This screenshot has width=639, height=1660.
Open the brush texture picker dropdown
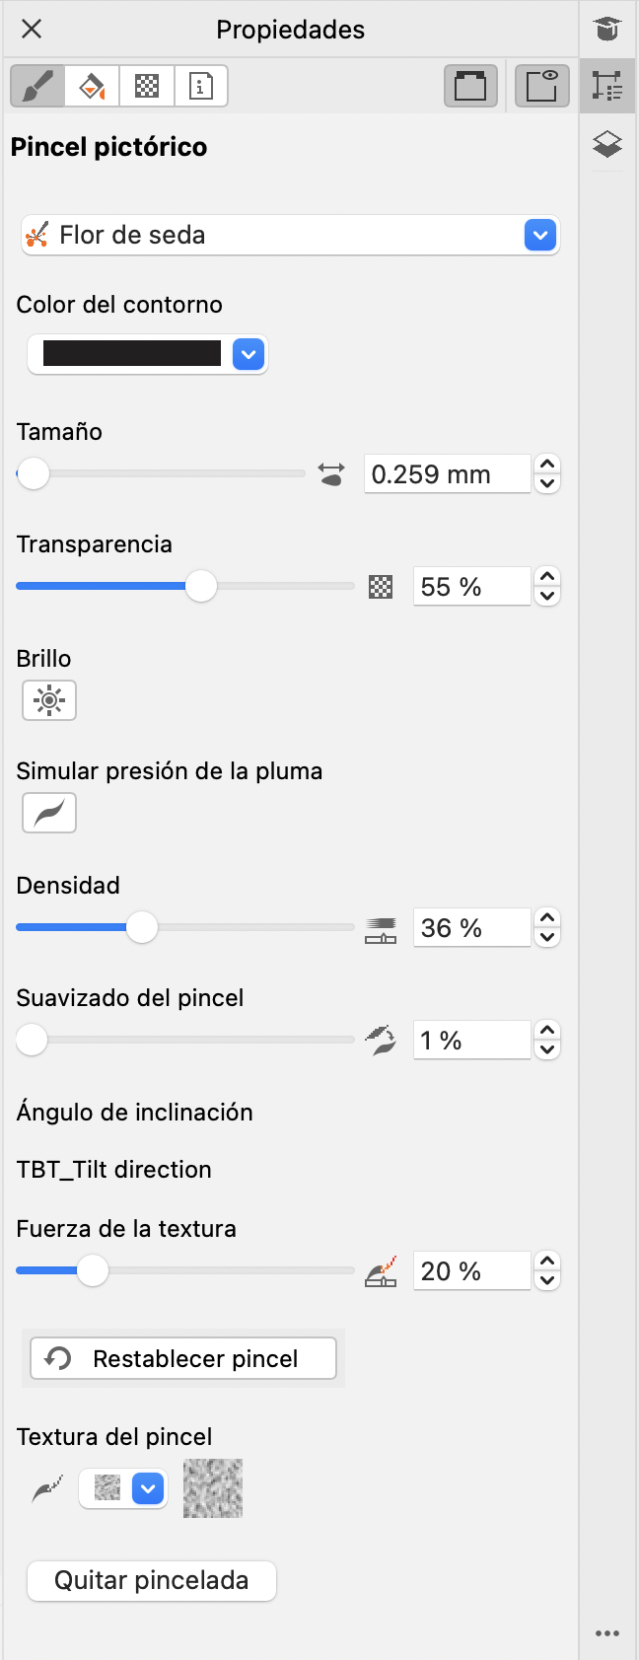(x=148, y=1488)
